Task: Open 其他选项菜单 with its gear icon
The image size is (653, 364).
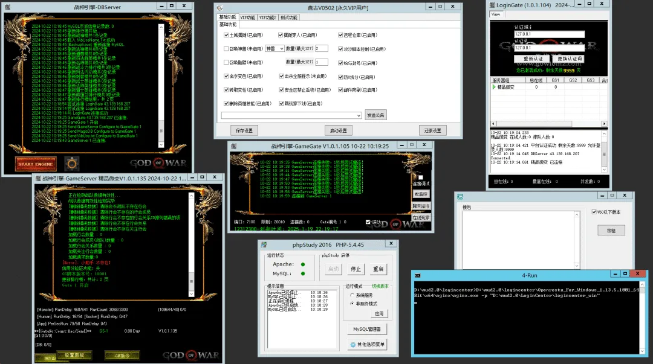Action: click(353, 345)
